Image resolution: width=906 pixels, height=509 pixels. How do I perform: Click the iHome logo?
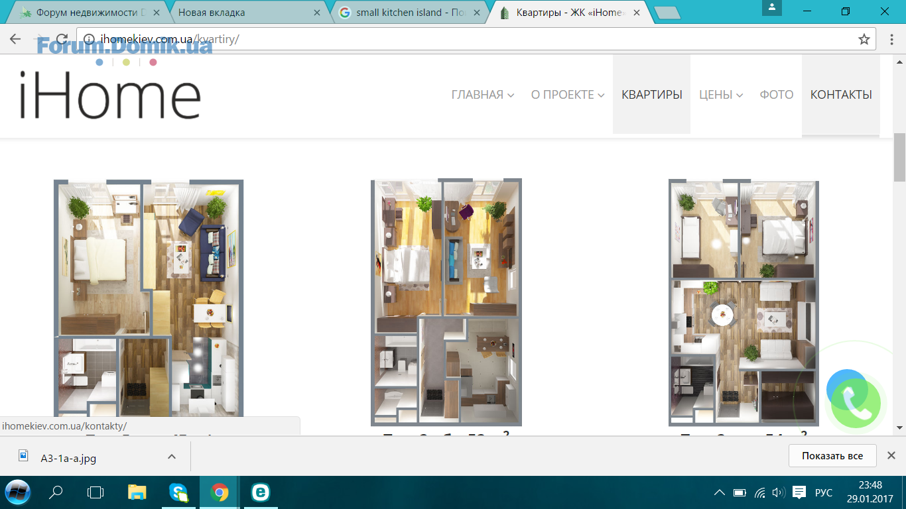coord(110,95)
